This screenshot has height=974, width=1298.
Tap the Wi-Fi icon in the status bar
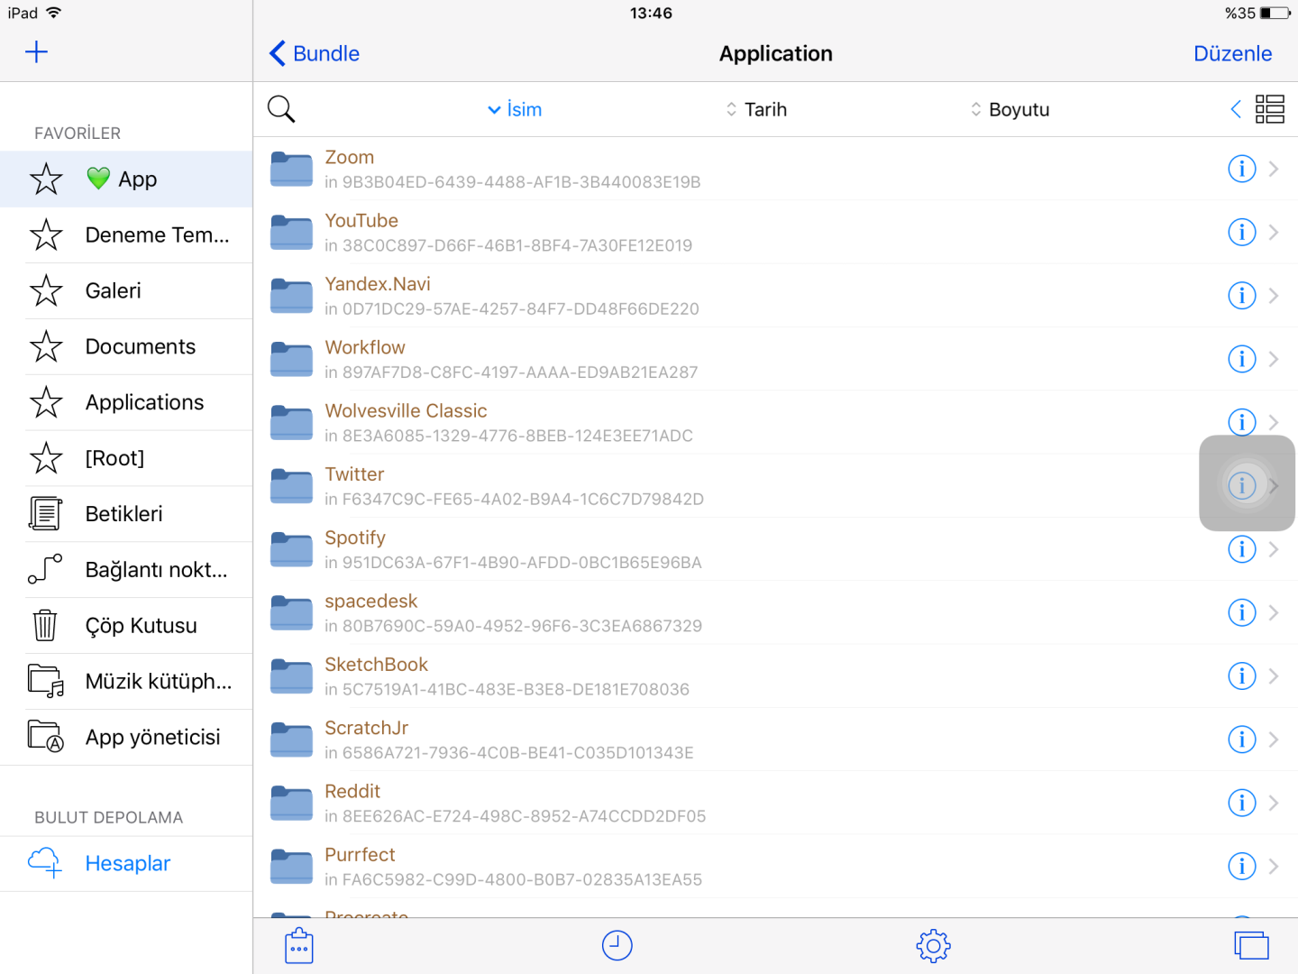(54, 13)
